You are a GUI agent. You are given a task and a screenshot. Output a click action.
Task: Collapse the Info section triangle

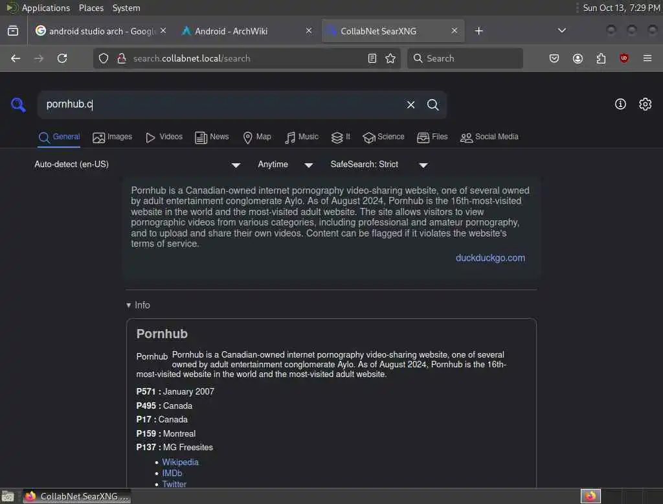(129, 305)
